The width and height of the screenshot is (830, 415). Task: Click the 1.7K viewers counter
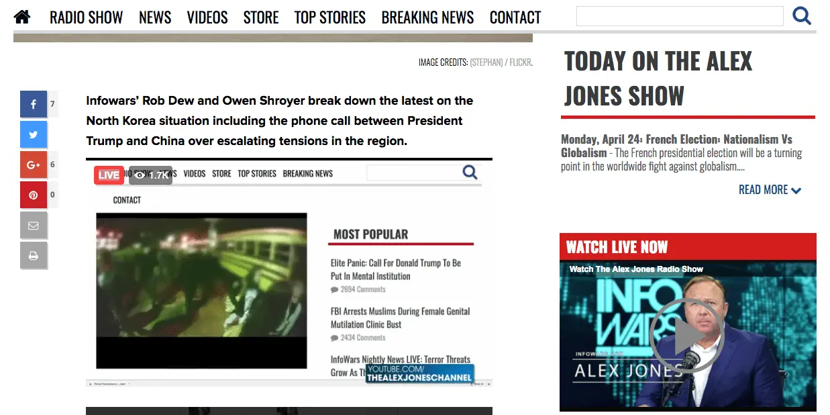point(150,175)
